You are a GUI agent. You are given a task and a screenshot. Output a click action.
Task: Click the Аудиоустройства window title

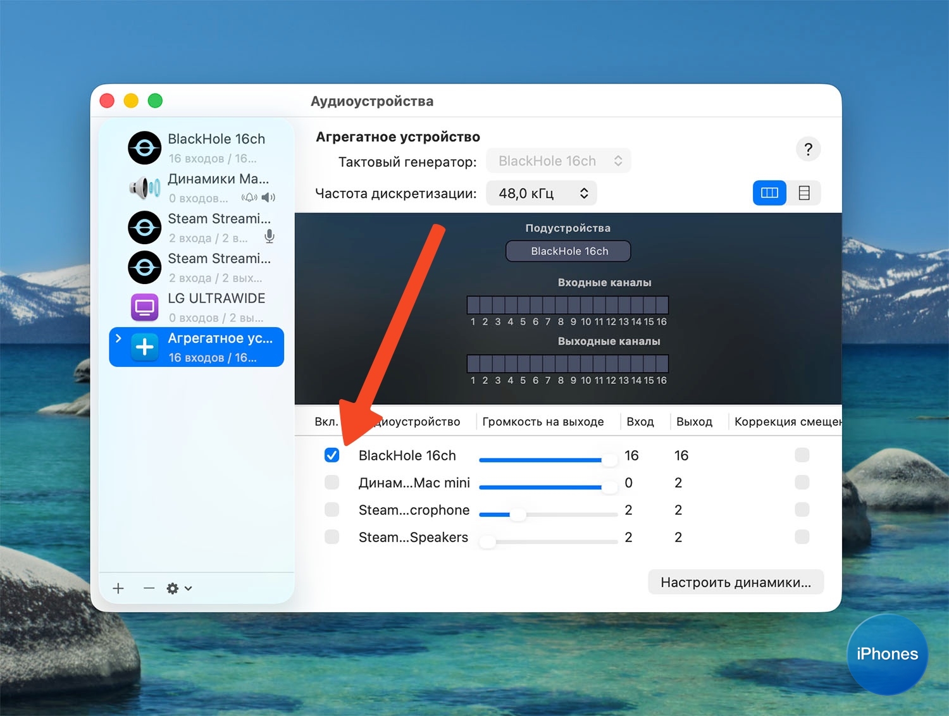372,101
